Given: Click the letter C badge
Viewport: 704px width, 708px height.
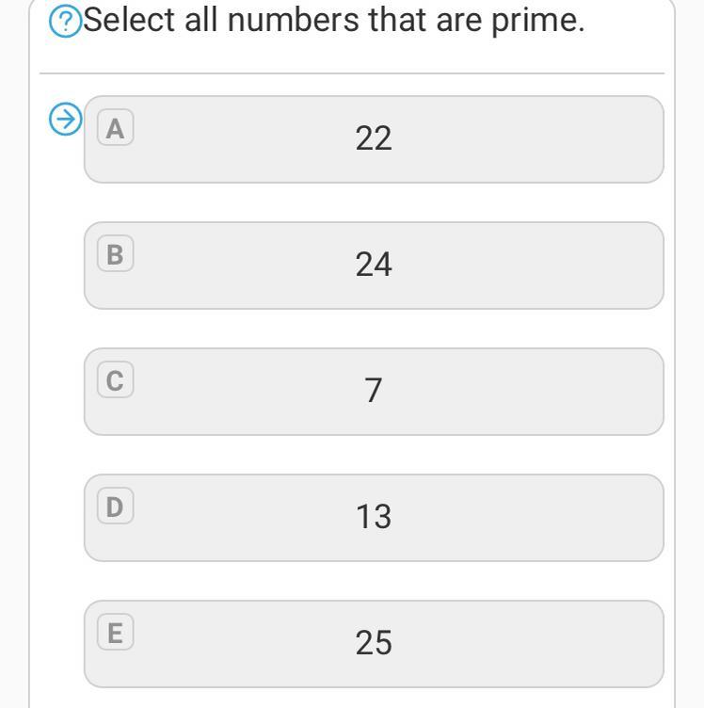Looking at the screenshot, I should point(115,380).
